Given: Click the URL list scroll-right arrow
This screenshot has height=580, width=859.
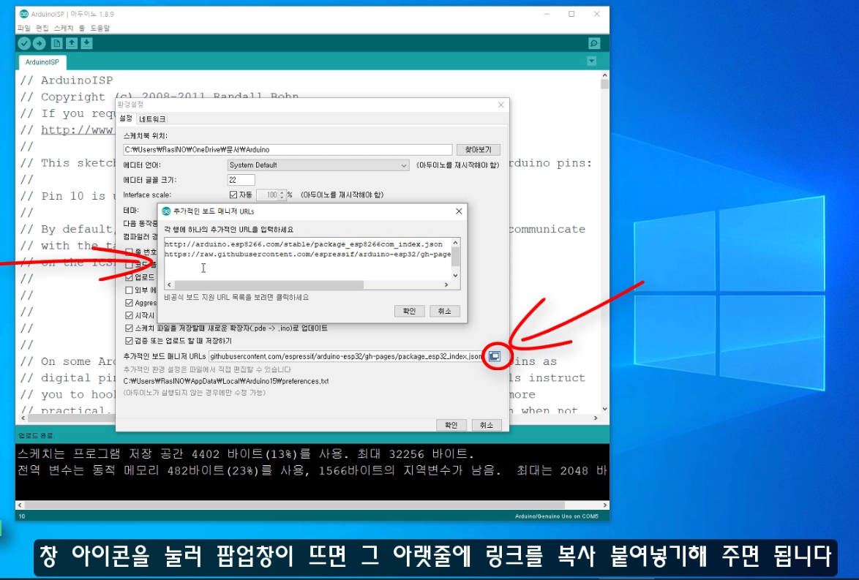Looking at the screenshot, I should [446, 285].
